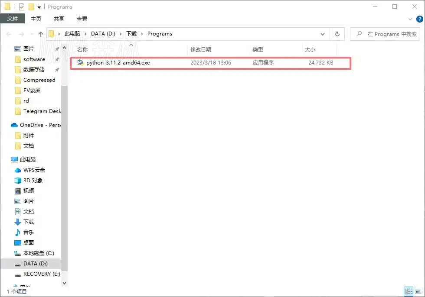Click the pin icon beside 数据存储
This screenshot has width=425, height=297.
point(57,70)
